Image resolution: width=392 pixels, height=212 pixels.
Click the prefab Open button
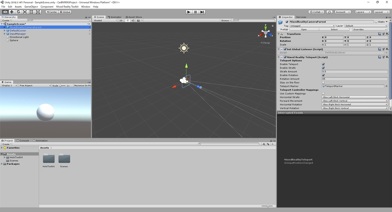click(x=304, y=29)
